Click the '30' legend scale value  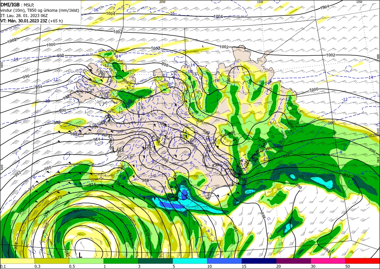[313, 266]
